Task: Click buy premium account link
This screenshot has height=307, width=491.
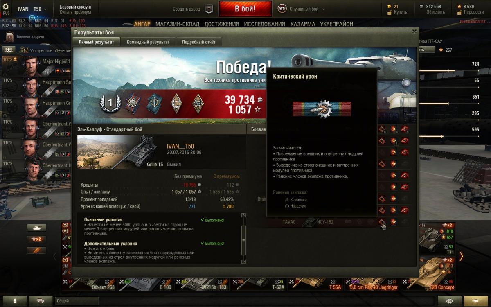Action: (x=75, y=12)
